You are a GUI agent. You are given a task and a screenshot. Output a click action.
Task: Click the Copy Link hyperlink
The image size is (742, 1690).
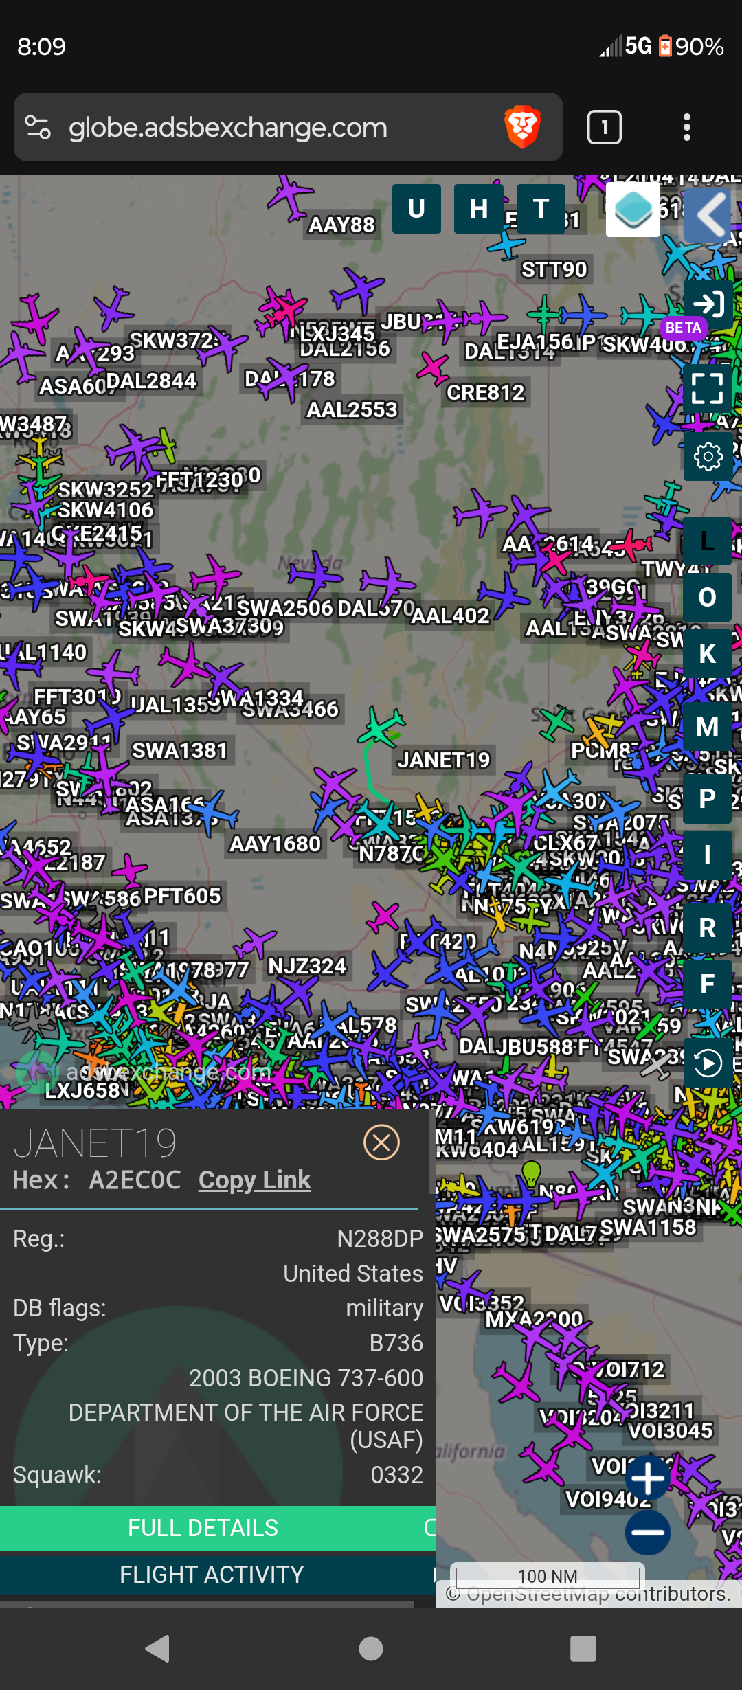[x=254, y=1180]
